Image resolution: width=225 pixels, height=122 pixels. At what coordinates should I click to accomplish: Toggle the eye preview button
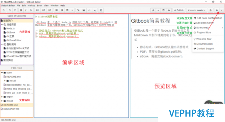[x=169, y=10]
